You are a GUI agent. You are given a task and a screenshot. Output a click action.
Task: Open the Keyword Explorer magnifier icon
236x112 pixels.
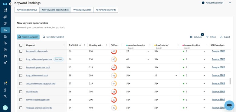[x=5, y=36]
